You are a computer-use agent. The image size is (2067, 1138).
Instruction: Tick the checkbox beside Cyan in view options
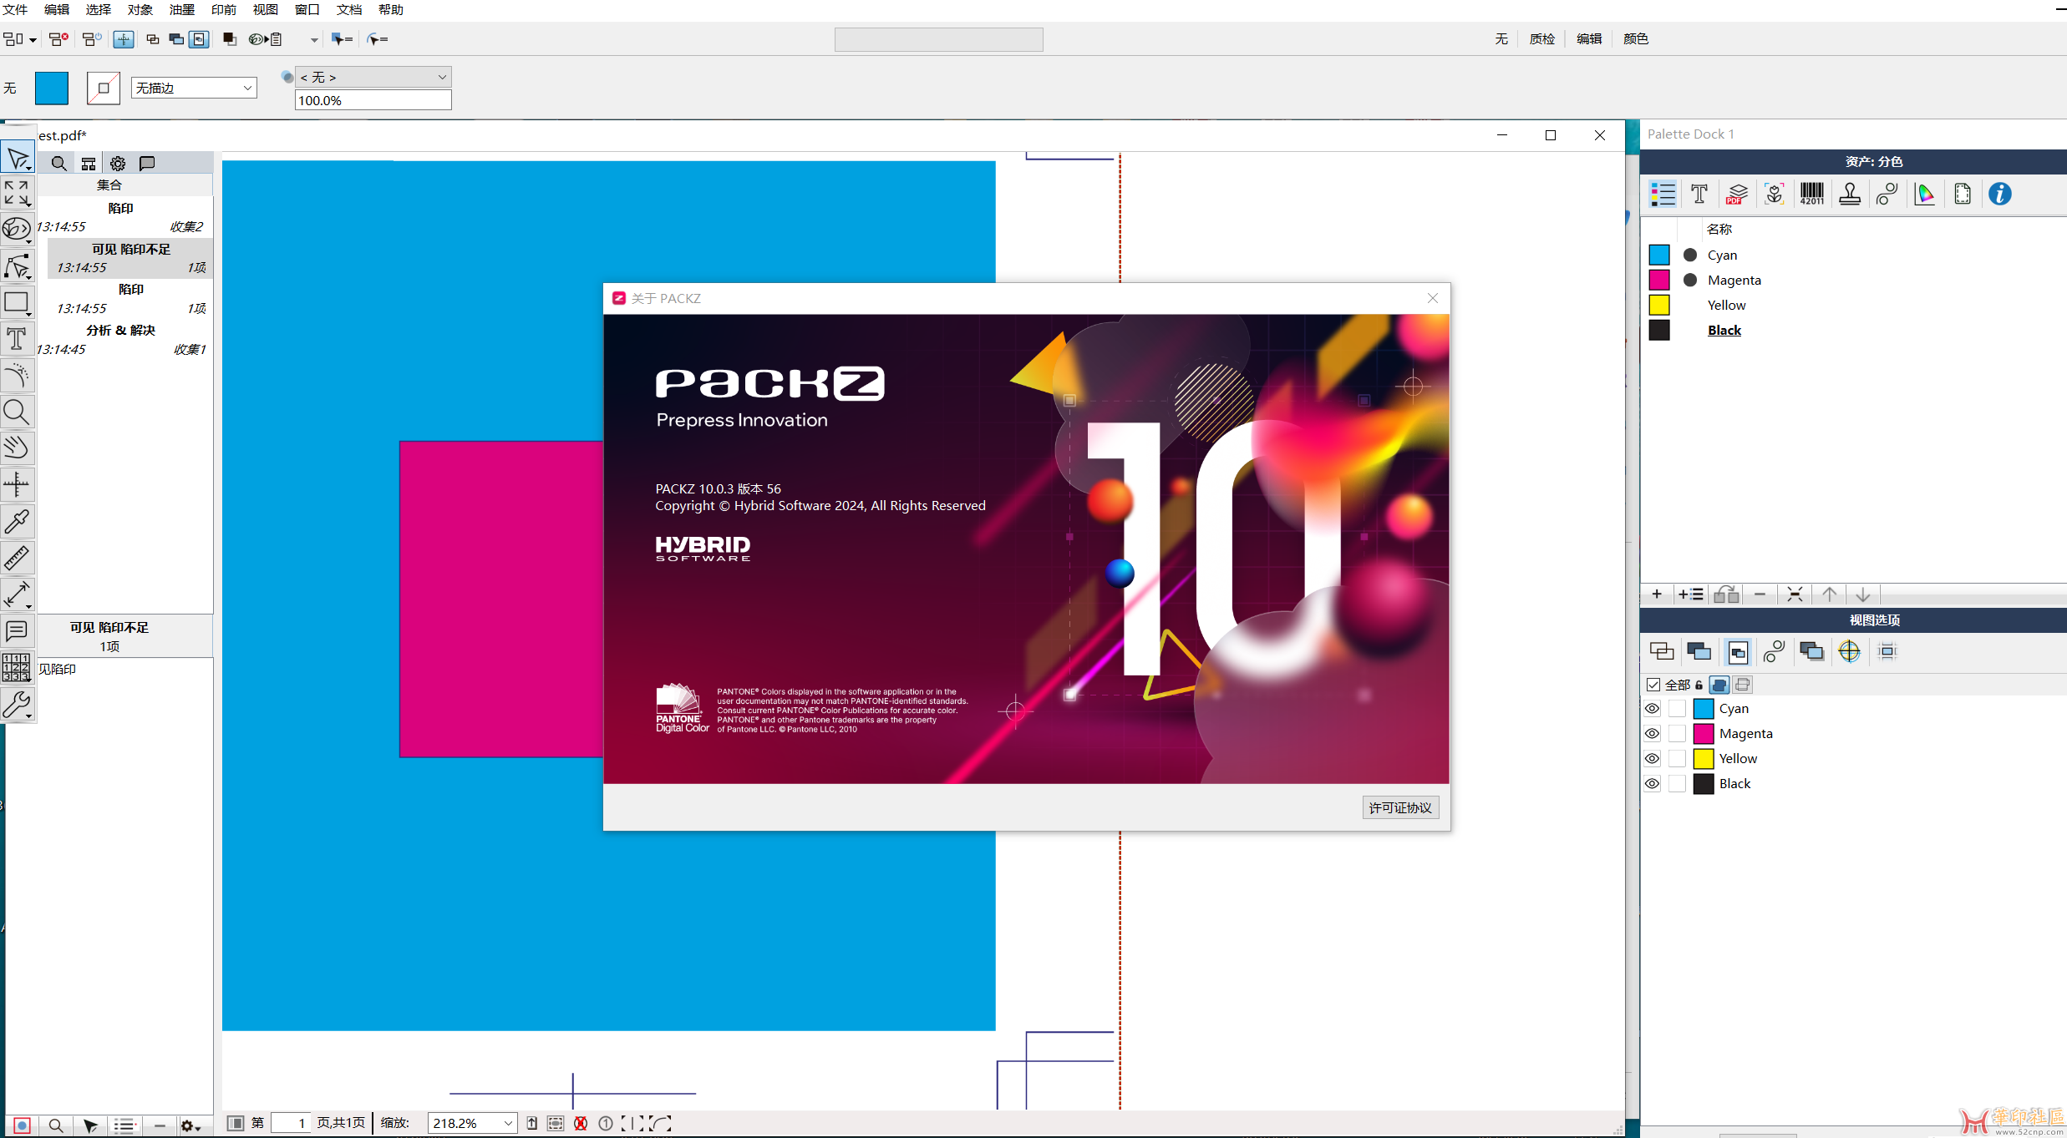1677,709
